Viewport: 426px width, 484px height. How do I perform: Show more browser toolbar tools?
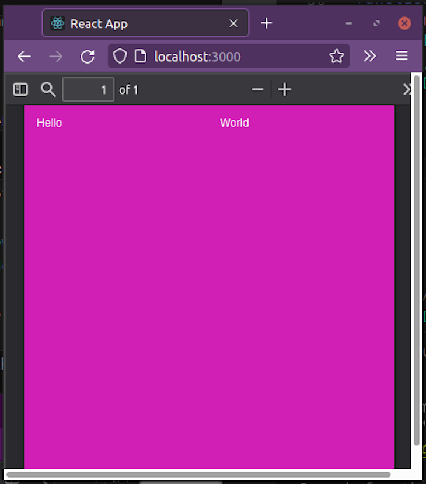click(369, 56)
